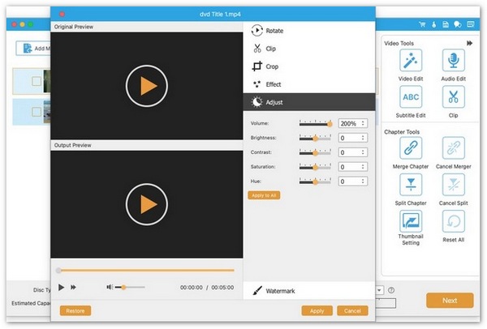Play the Output Preview video
Image resolution: width=487 pixels, height=329 pixels.
pyautogui.click(x=147, y=204)
